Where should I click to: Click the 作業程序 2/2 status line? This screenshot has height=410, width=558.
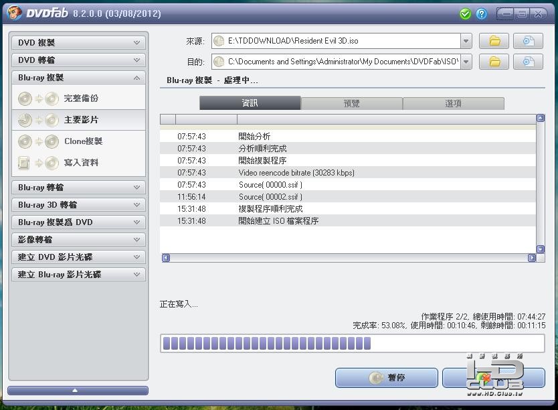point(483,316)
